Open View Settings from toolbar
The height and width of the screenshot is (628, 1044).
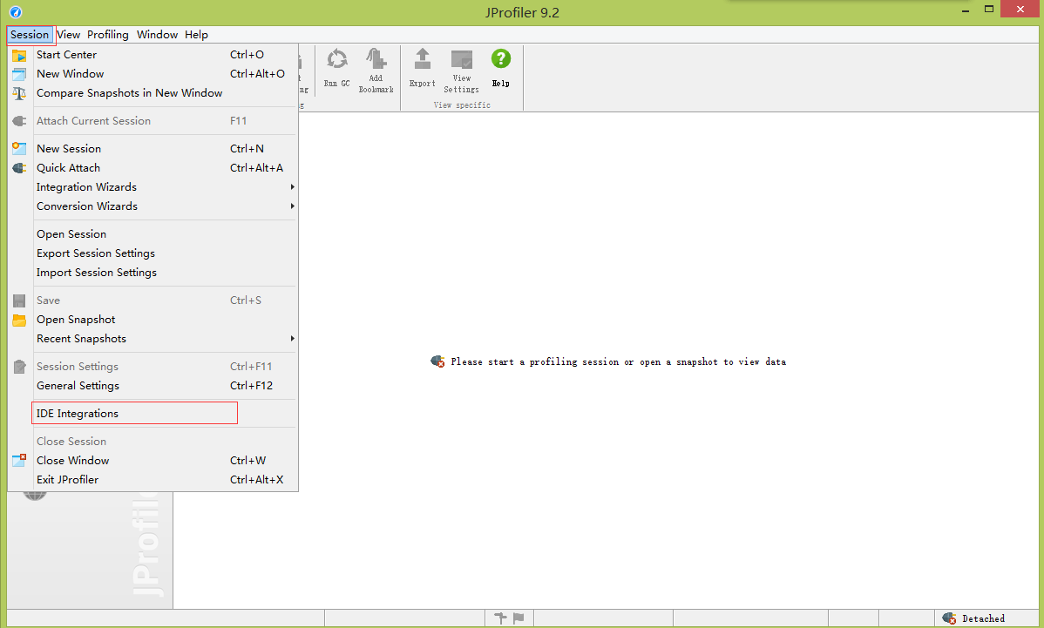(461, 71)
